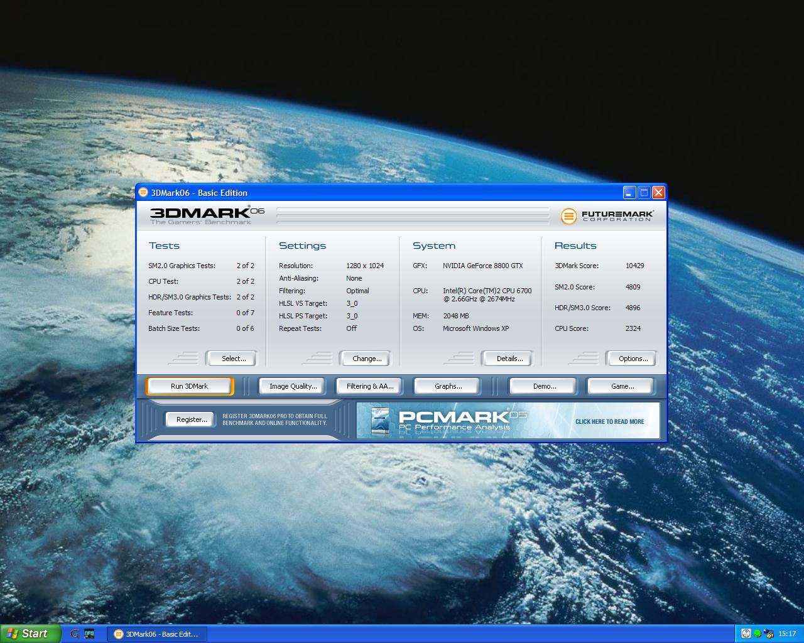
Task: Click the Results section heading
Action: coord(575,246)
